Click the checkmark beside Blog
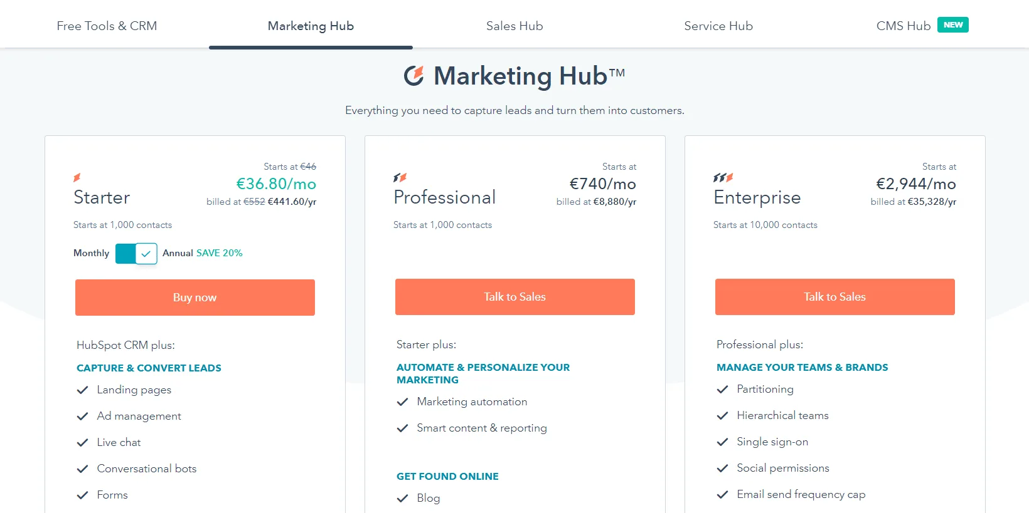 (402, 498)
